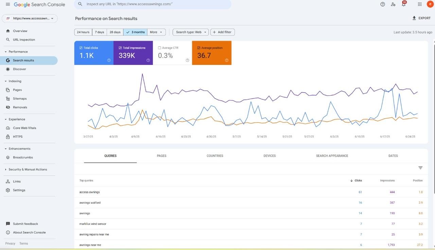
Task: Collapse the Performance section
Action: [x=5, y=52]
